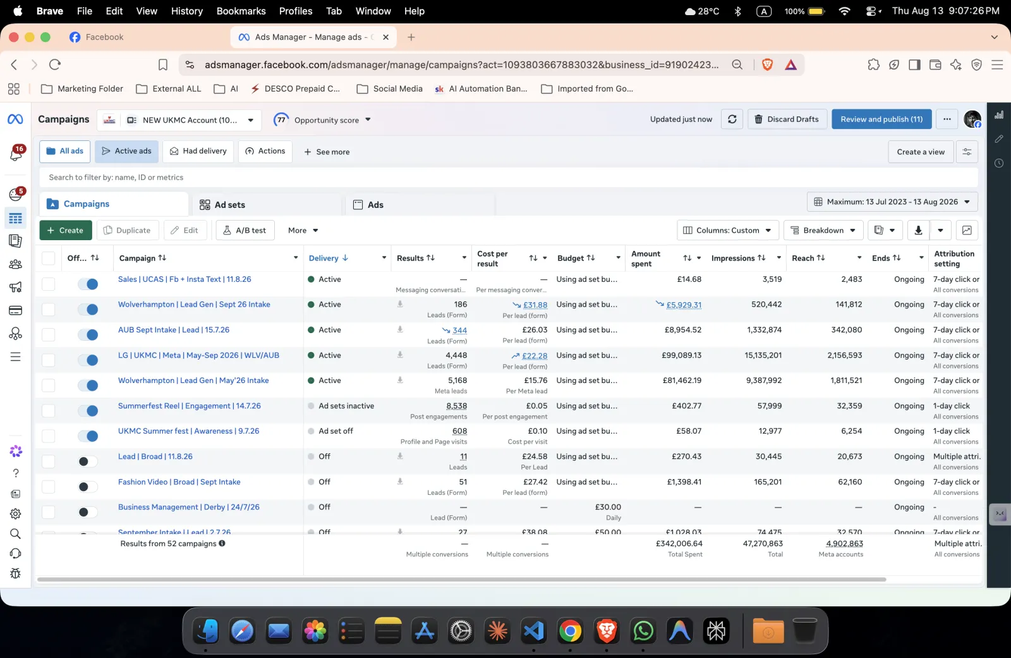Open the date range picker
Viewport: 1011px width, 658px height.
[892, 202]
